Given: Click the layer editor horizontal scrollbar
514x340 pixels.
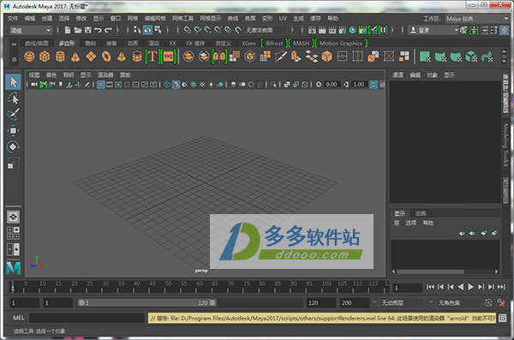Looking at the screenshot, I should [x=430, y=271].
